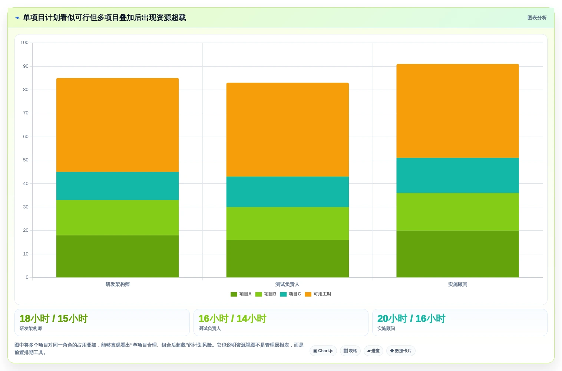Click the 研发架构师 x-axis label

tap(118, 284)
